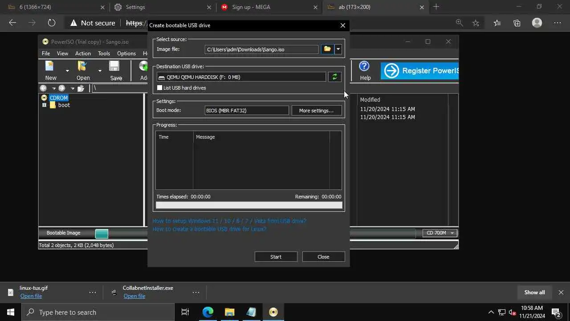Viewport: 570px width, 321px height.
Task: Open the Action menu in PowerISO
Action: pos(83,53)
